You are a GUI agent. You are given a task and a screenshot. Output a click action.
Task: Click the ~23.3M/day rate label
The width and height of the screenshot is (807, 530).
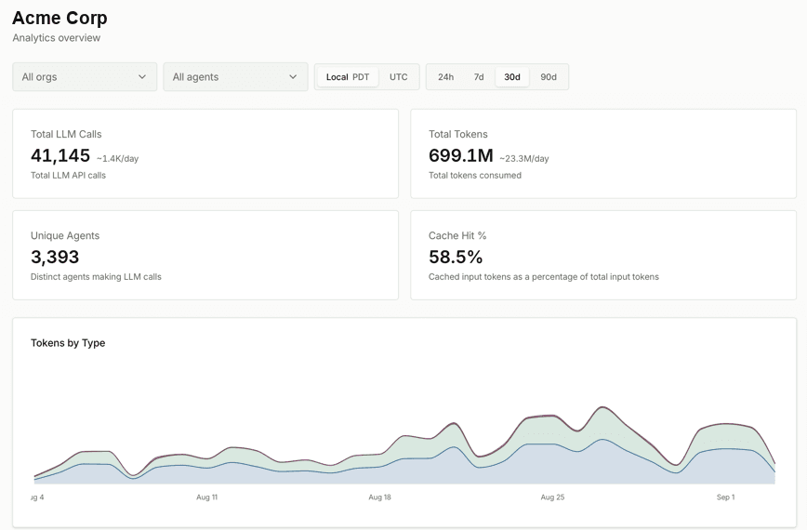pos(524,158)
